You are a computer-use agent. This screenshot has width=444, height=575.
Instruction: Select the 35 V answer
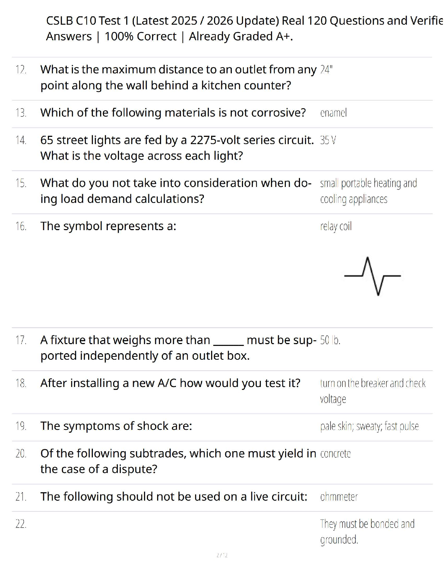click(x=328, y=140)
